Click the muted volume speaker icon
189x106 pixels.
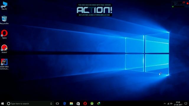tap(171, 104)
